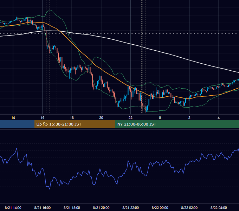Click the 14 hour axis label
This screenshot has height=211, width=239.
pyautogui.click(x=13, y=118)
